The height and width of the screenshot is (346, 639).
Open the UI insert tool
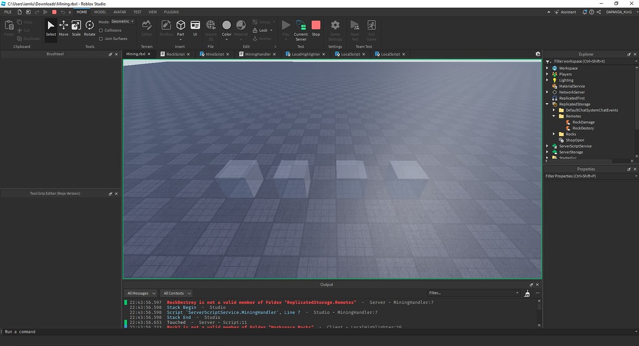195,28
